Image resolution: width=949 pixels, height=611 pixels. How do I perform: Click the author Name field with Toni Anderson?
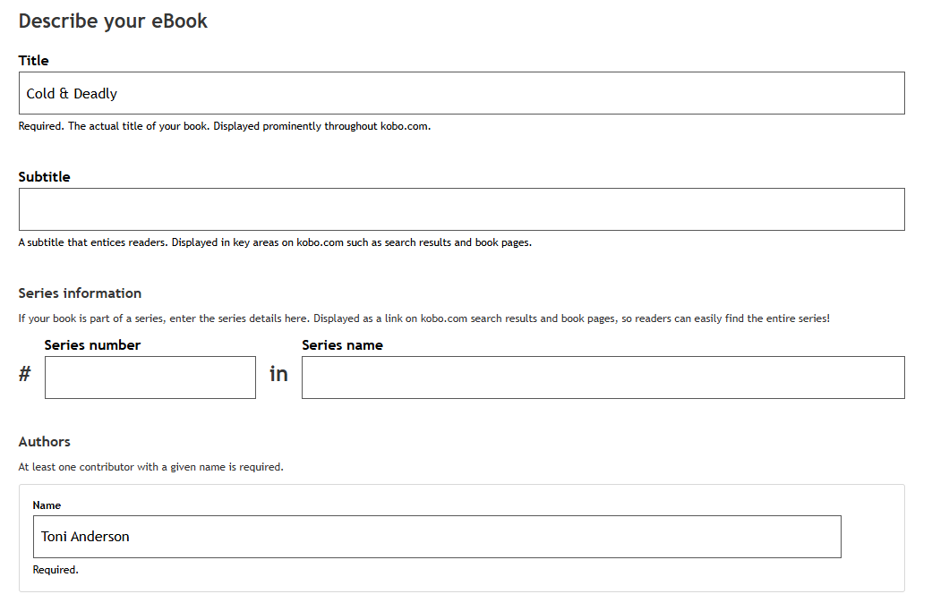click(x=437, y=537)
